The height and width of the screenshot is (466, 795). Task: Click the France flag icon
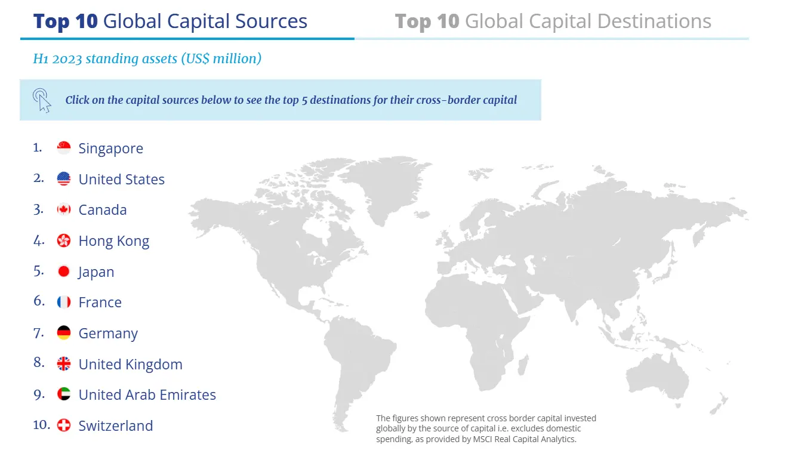coord(64,302)
